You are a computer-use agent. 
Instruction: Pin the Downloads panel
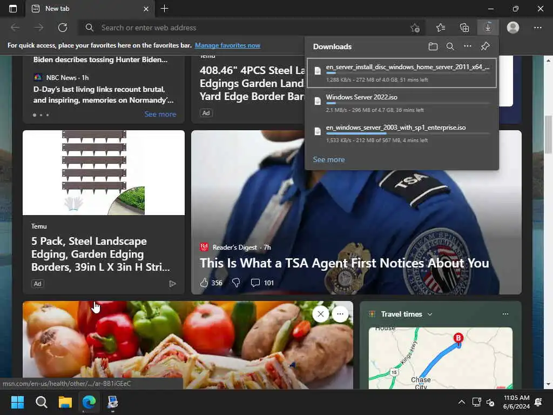coord(485,46)
